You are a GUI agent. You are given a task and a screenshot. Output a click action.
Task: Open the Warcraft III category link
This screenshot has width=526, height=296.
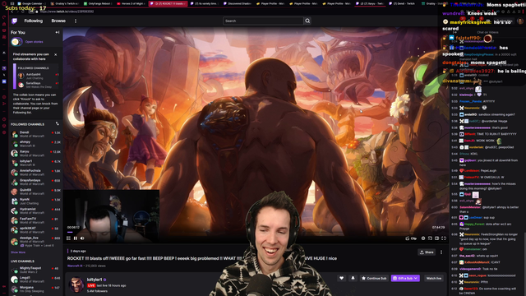click(x=75, y=266)
